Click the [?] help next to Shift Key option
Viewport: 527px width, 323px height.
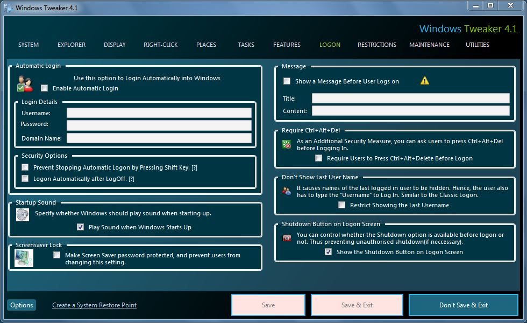(194, 167)
